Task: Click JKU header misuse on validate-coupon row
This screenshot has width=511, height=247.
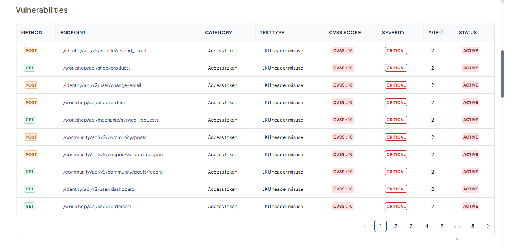Action: 283,155
